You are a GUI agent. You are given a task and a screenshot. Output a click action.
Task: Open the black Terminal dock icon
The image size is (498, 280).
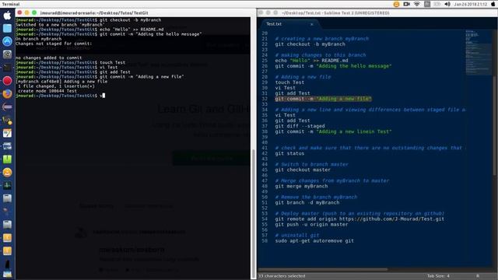point(7,68)
